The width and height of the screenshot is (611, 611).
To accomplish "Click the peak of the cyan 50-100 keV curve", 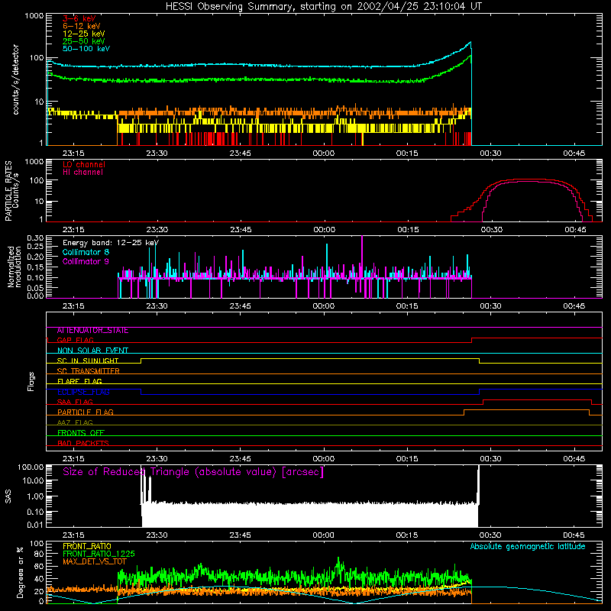I will [x=470, y=42].
